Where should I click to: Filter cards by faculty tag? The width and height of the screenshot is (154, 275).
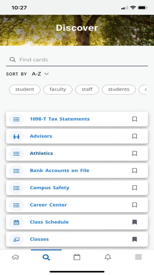click(58, 89)
